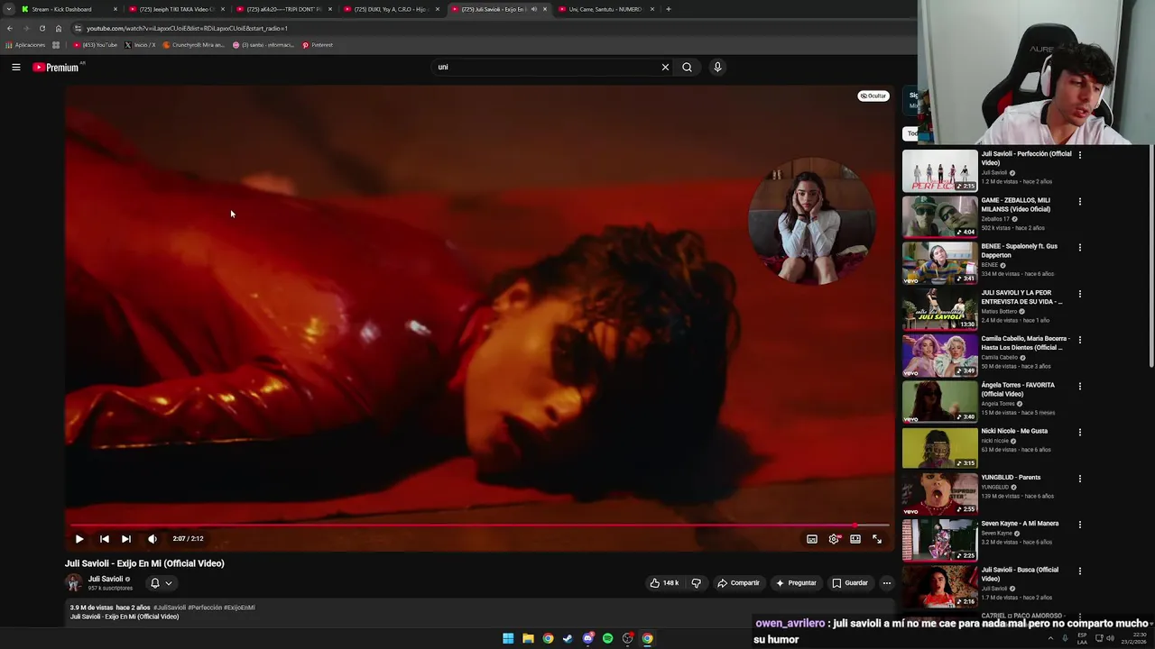This screenshot has width=1155, height=649.
Task: Open the YouTube hamburger guide menu
Action: [15, 67]
